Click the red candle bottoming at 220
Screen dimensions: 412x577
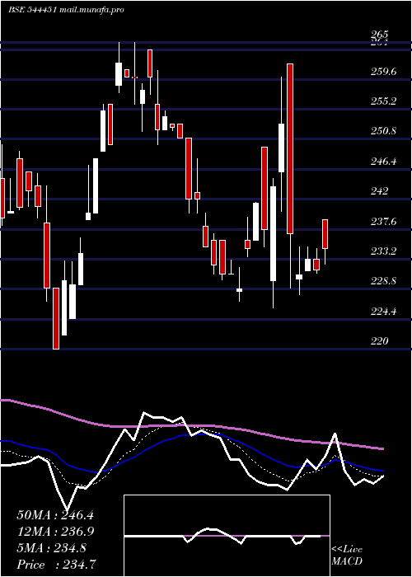tap(56, 318)
